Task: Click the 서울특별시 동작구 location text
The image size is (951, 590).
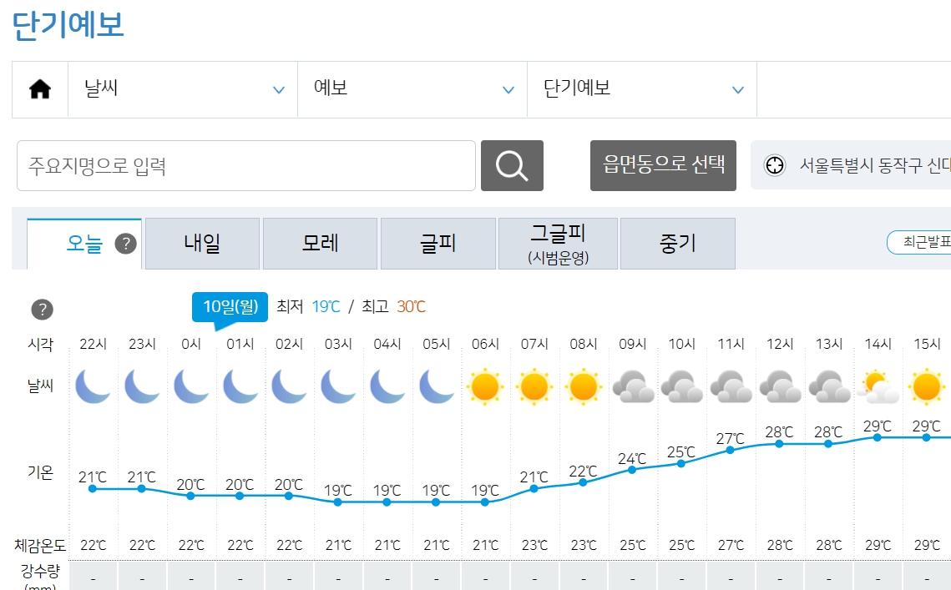Action: (x=874, y=165)
